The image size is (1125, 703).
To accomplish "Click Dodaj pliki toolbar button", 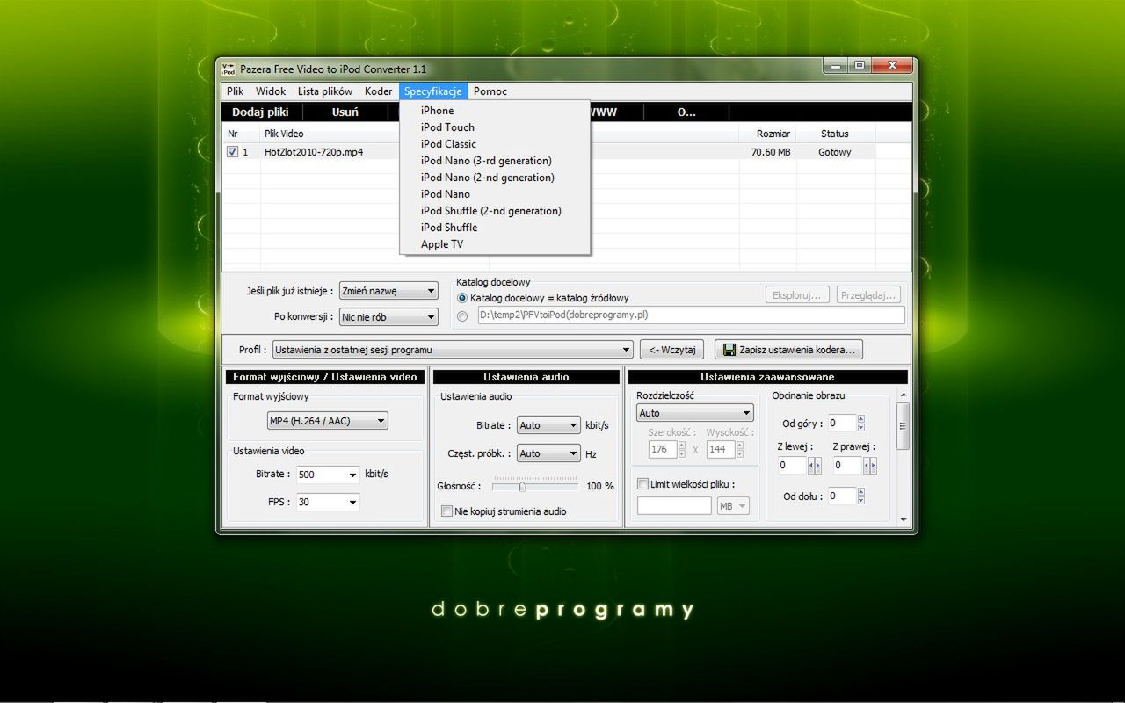I will (x=260, y=112).
